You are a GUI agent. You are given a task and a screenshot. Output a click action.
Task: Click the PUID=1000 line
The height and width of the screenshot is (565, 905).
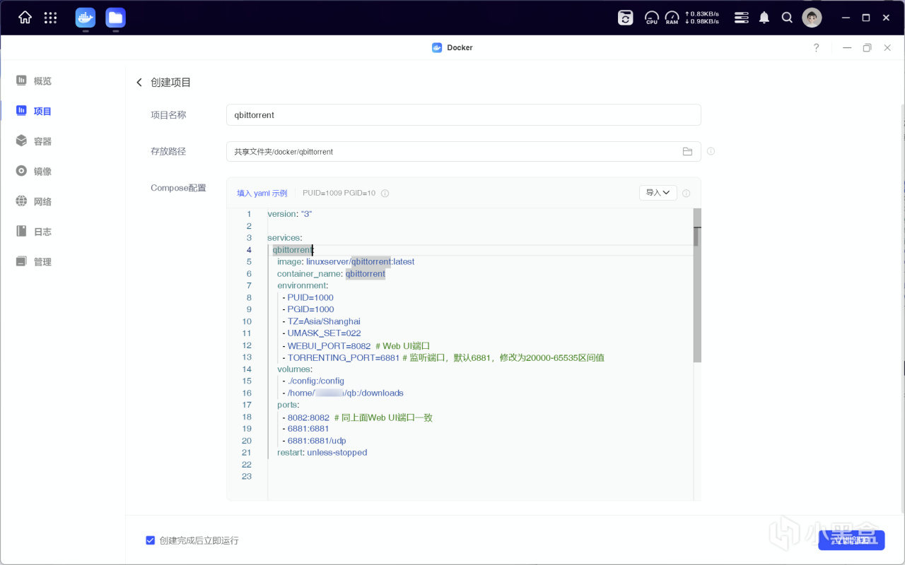(x=308, y=297)
